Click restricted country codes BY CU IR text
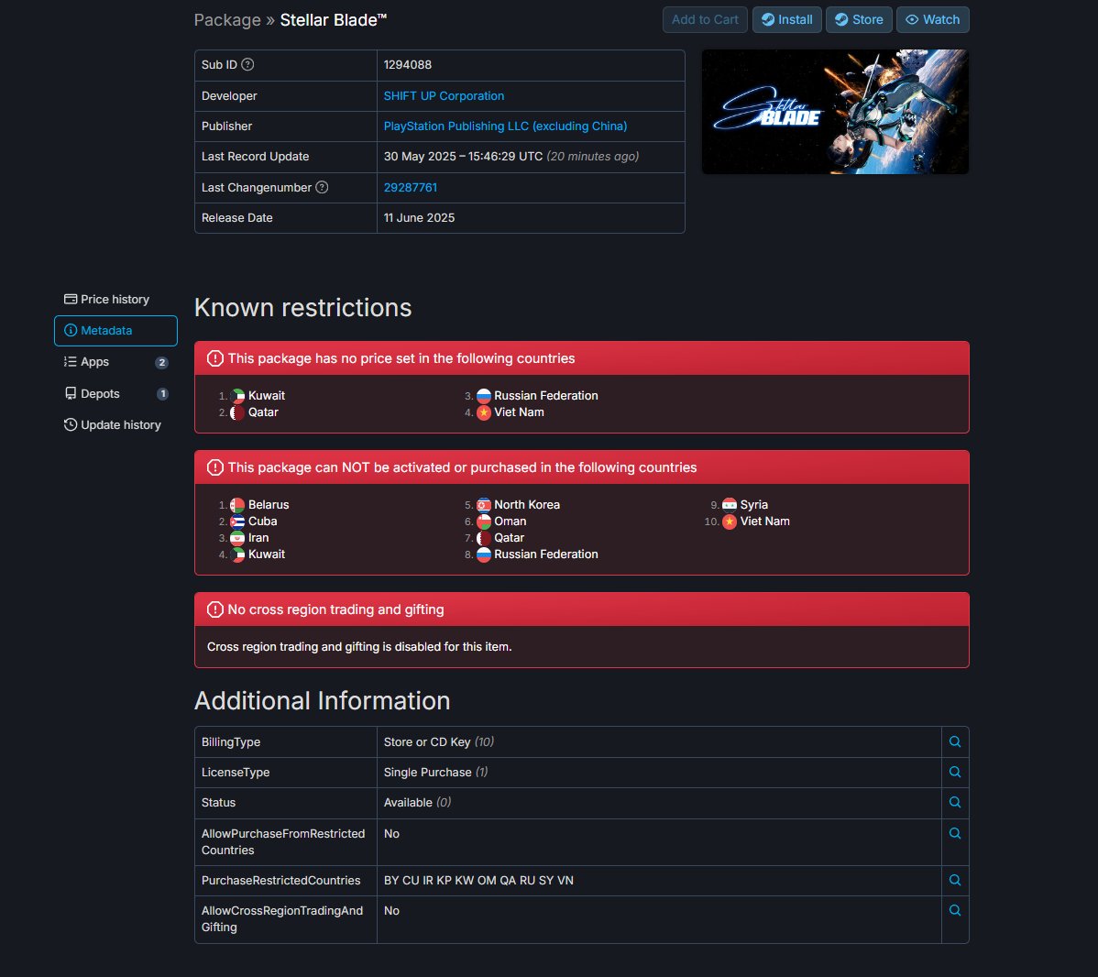1098x977 pixels. pyautogui.click(x=478, y=881)
